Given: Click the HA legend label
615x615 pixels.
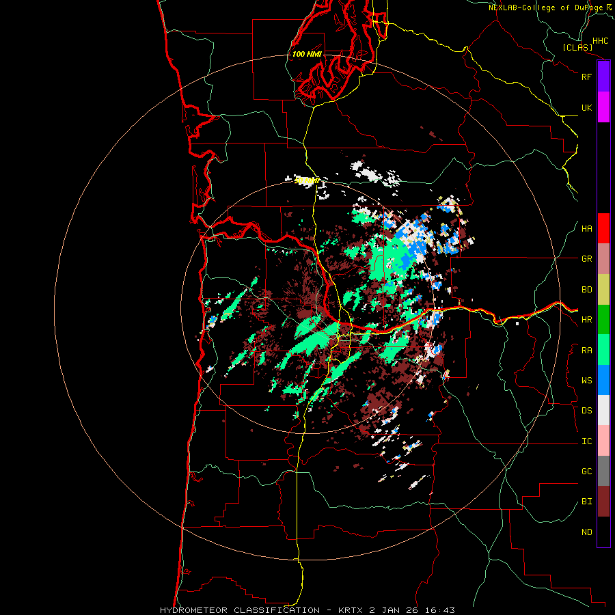Looking at the screenshot, I should tap(586, 229).
